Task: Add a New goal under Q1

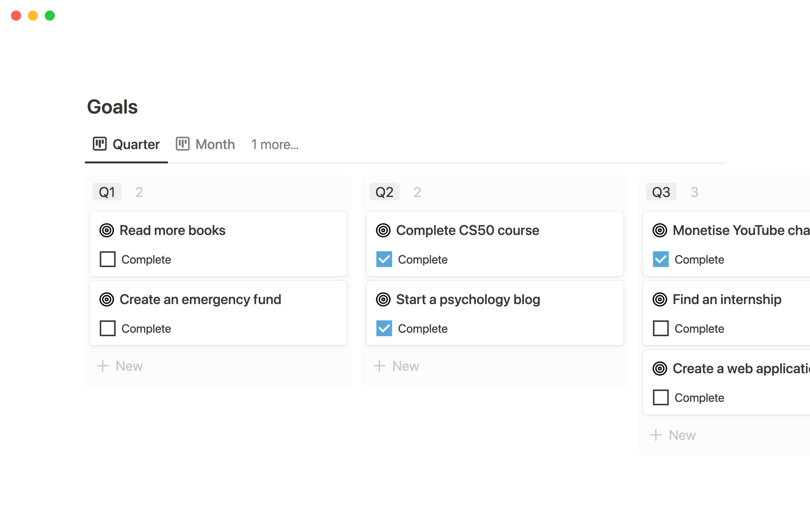Action: click(120, 366)
